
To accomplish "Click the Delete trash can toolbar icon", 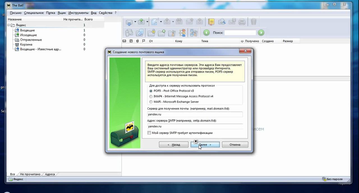I will click(x=254, y=22).
